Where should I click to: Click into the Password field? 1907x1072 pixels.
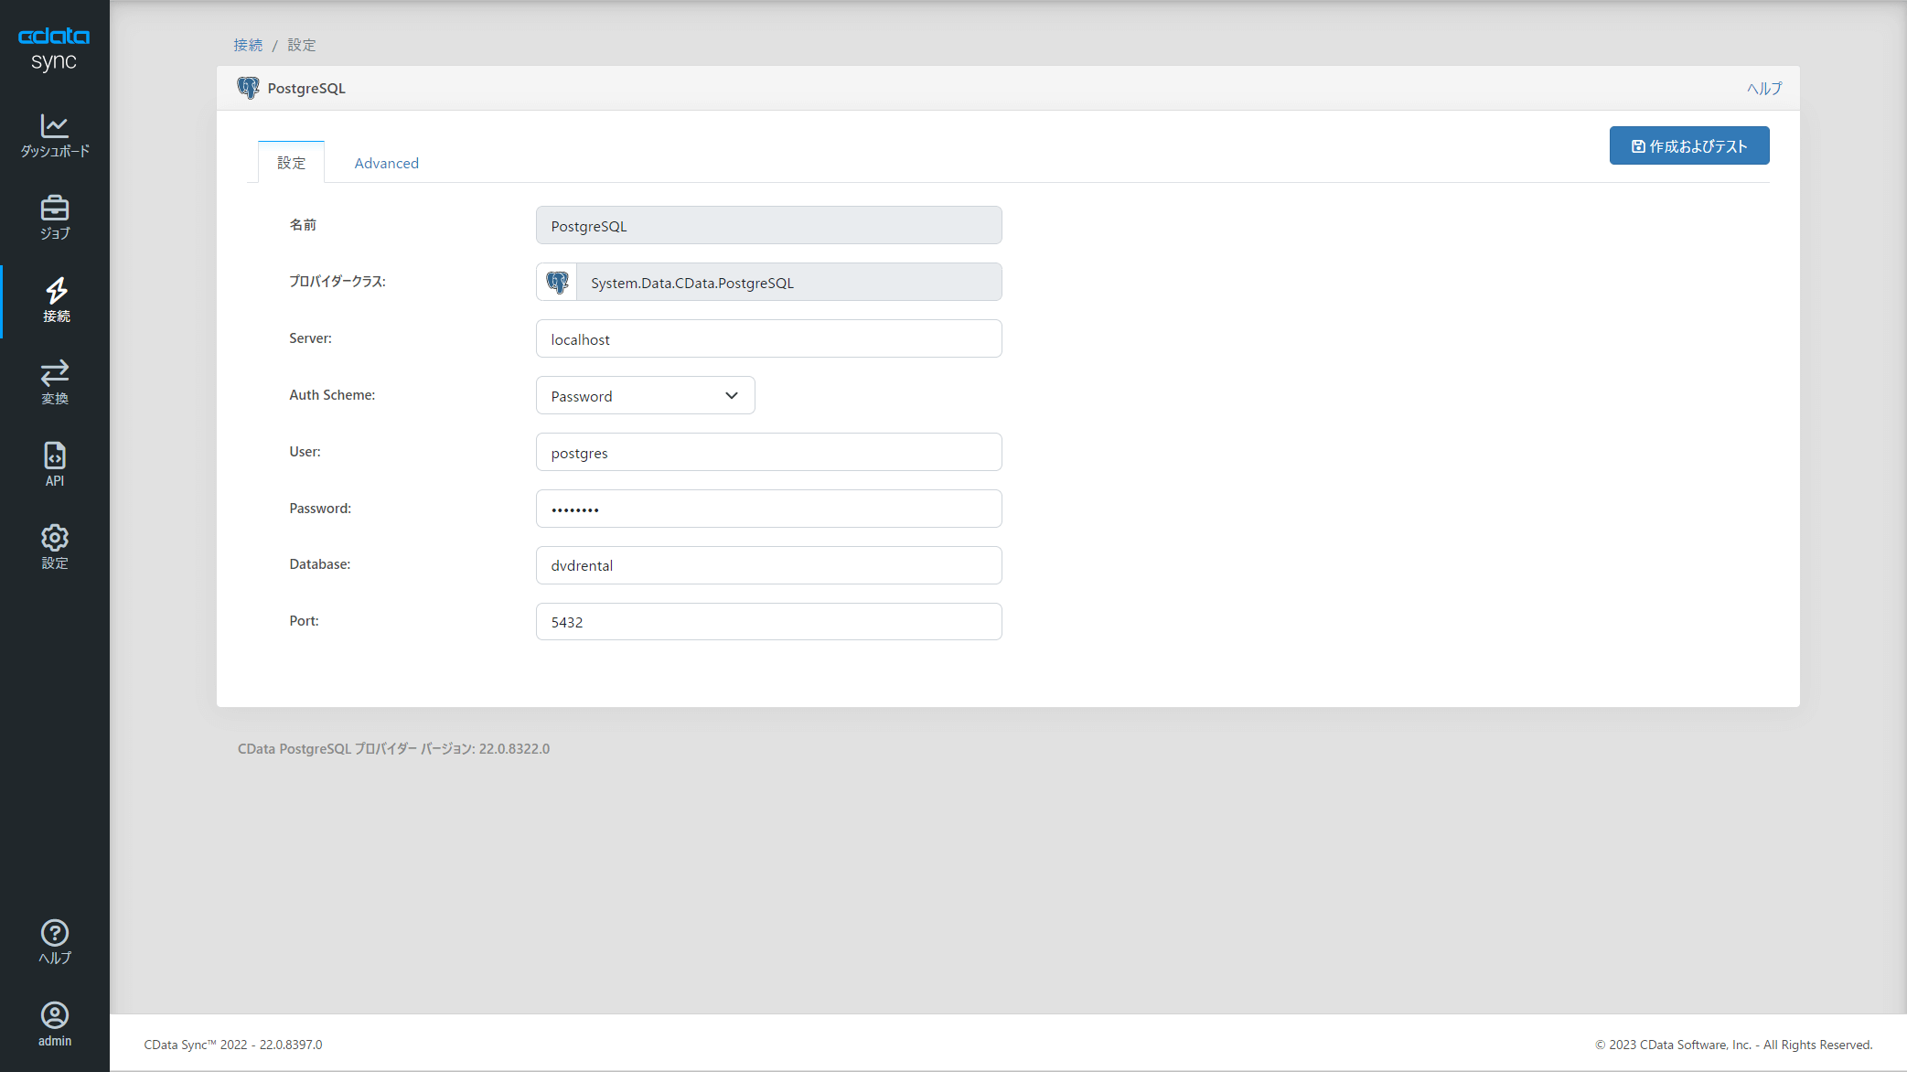click(768, 509)
